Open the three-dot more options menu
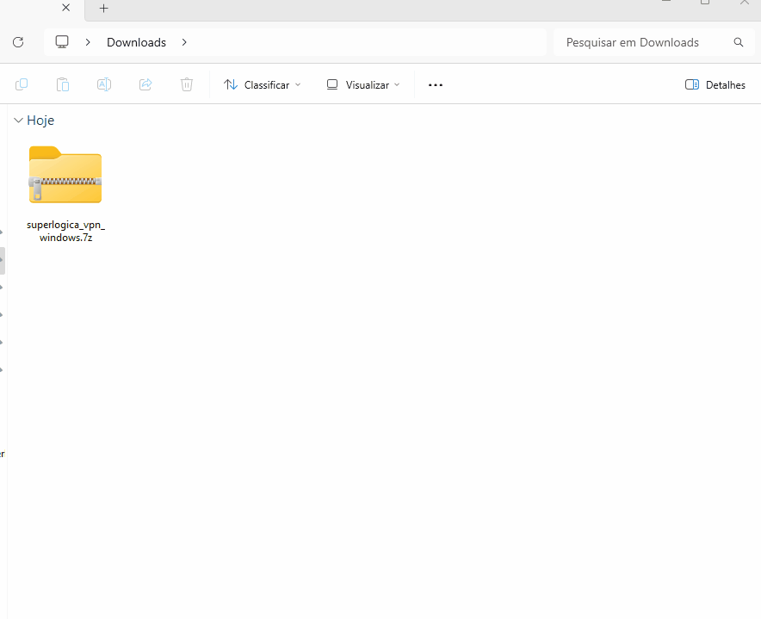Image resolution: width=761 pixels, height=619 pixels. pyautogui.click(x=436, y=84)
